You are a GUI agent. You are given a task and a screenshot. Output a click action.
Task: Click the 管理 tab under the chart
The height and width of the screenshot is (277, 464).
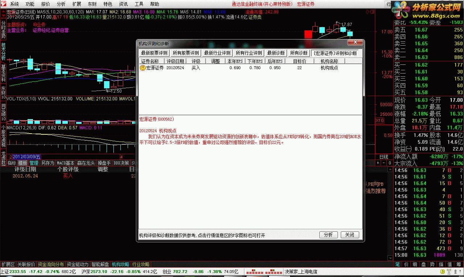pos(34,163)
